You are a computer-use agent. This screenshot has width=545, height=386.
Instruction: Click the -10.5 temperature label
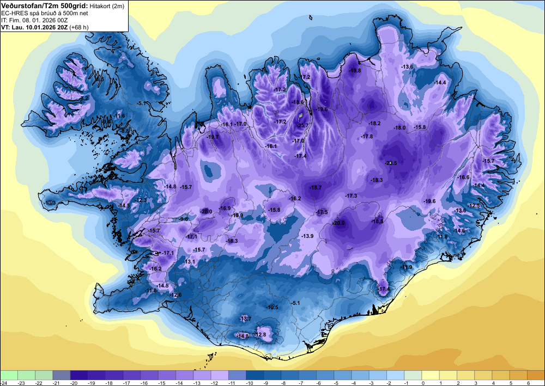point(272,307)
